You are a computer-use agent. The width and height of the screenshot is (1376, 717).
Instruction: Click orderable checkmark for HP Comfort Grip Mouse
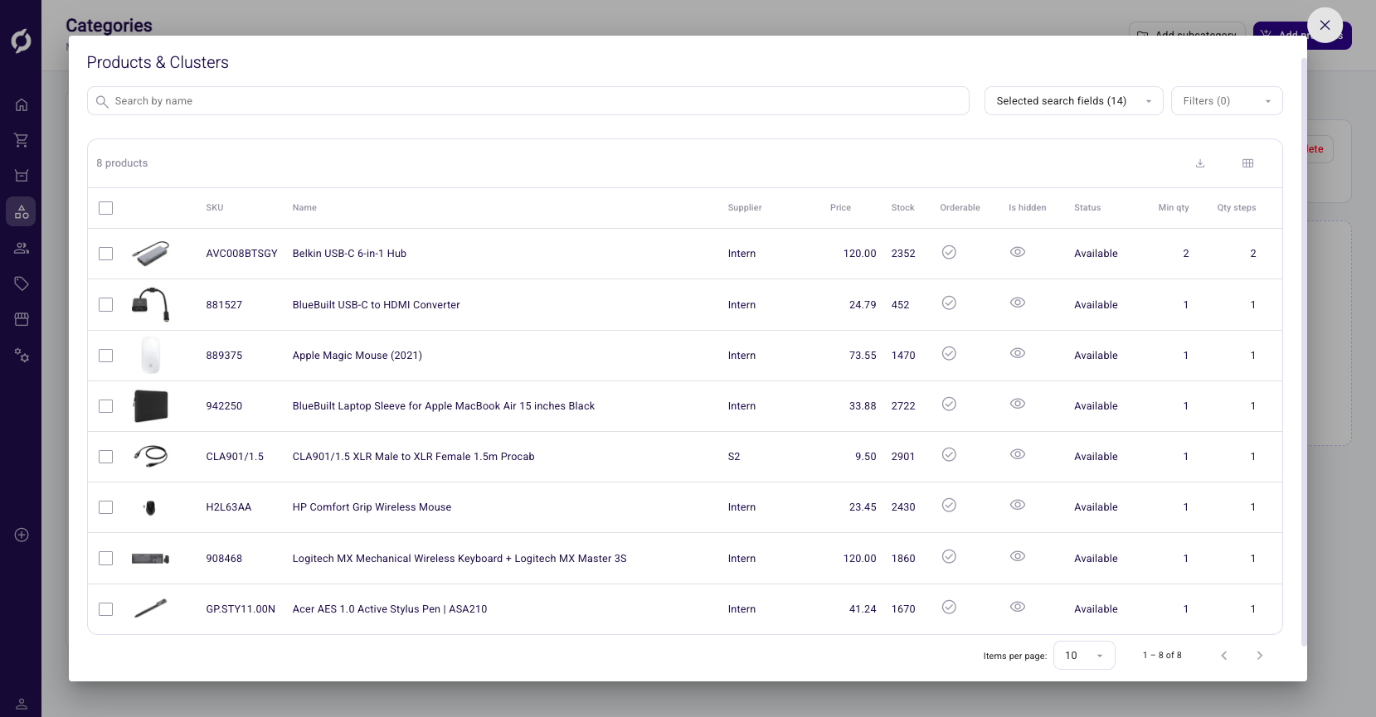[x=950, y=505]
